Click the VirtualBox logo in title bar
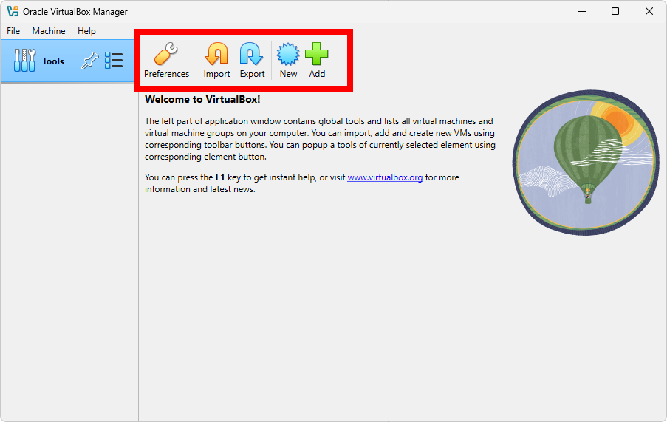This screenshot has width=667, height=422. coord(13,11)
